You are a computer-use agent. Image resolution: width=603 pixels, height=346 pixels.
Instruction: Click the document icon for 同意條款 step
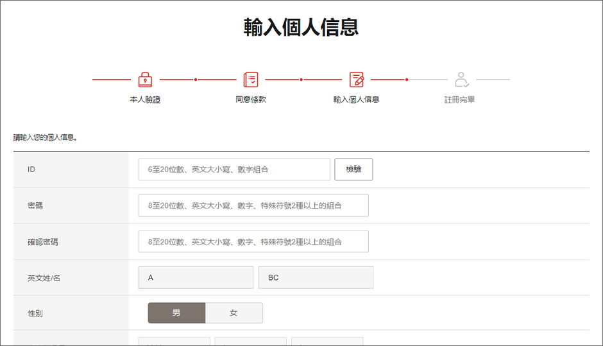[251, 80]
